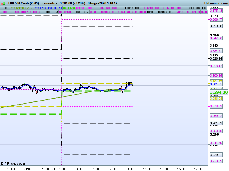
Task: Open the primera resistencia indicator label
Action: [x=103, y=12]
